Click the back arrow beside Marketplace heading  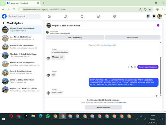(4, 23)
